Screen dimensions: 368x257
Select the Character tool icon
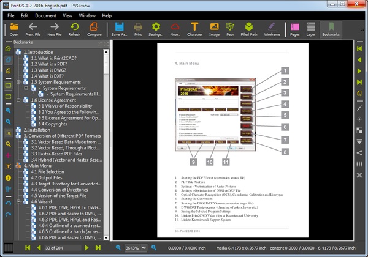(x=194, y=28)
